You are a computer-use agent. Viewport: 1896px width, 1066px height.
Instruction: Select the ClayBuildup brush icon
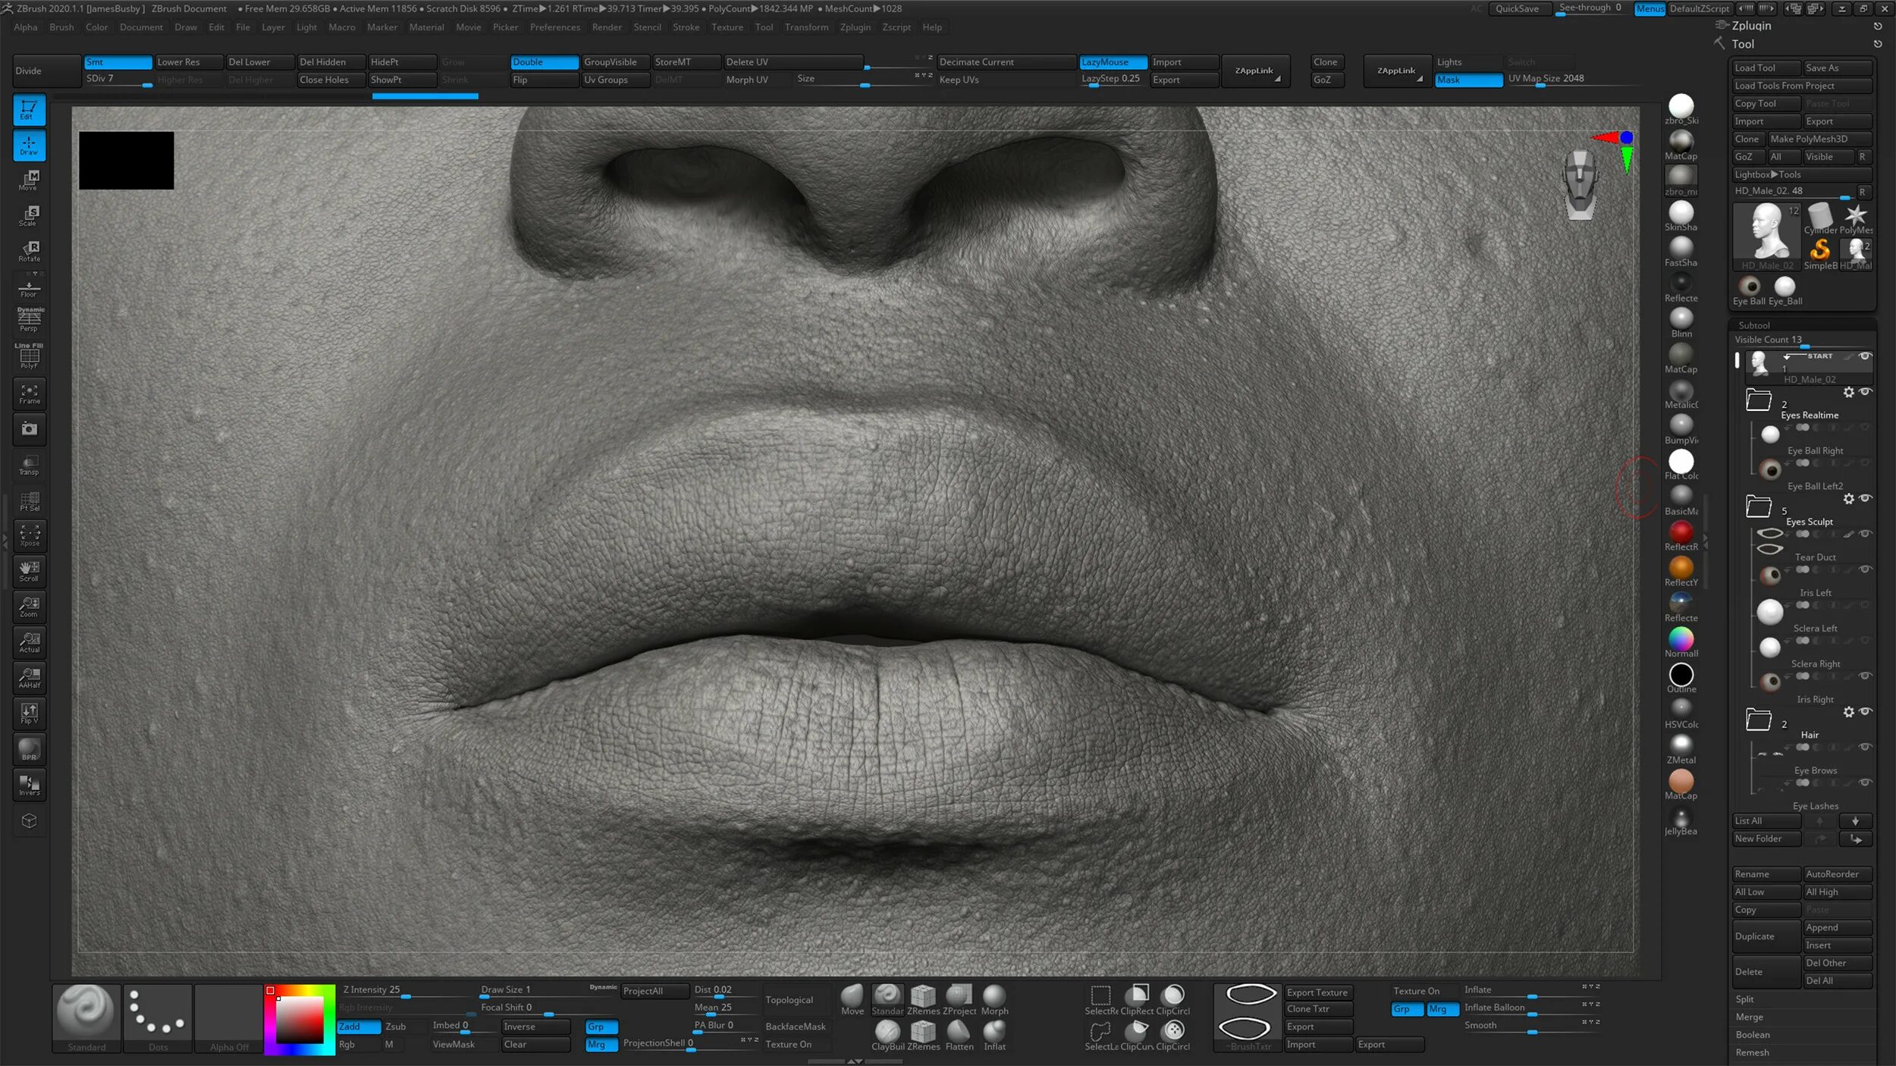click(887, 1033)
